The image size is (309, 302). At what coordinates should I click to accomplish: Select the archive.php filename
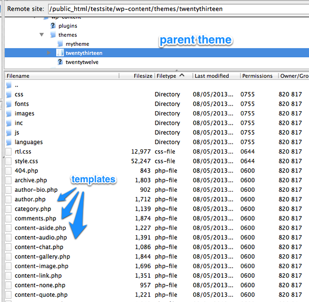point(31,180)
